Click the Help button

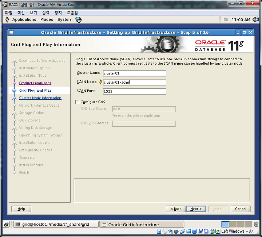click(x=21, y=209)
